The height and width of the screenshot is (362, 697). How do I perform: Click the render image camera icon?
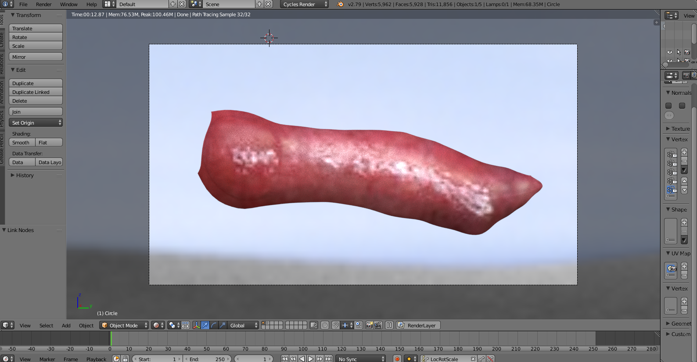pyautogui.click(x=369, y=325)
